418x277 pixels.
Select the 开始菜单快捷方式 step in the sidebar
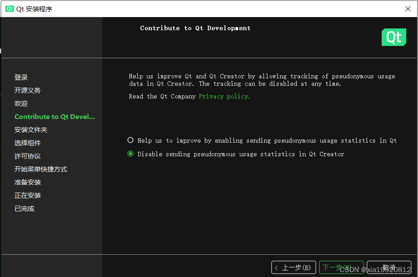(x=41, y=169)
